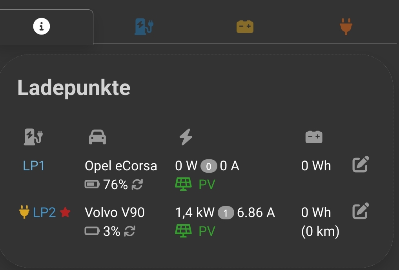Select the Volvo V90 vehicle name
Image resolution: width=399 pixels, height=270 pixels.
pos(115,213)
